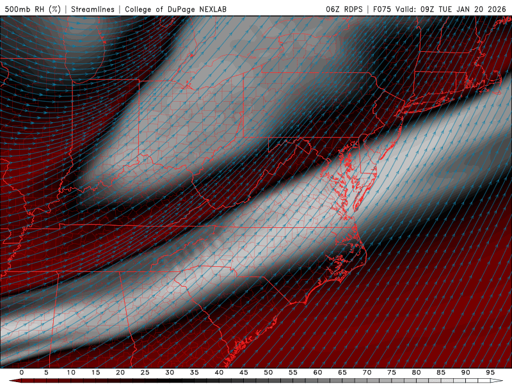Screen dimensions: 512x384
Task: Click the 'F075 Valid: 09Z TUE JAN 20 2026' text
Action: [x=440, y=9]
